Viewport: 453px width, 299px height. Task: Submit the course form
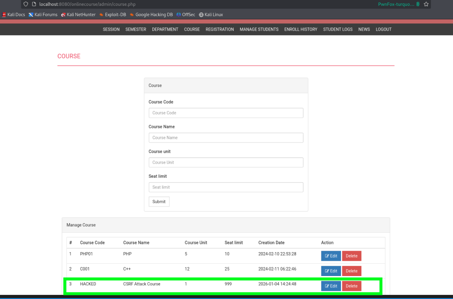coord(159,202)
